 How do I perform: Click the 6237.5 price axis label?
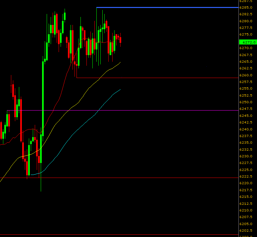tap(246, 136)
